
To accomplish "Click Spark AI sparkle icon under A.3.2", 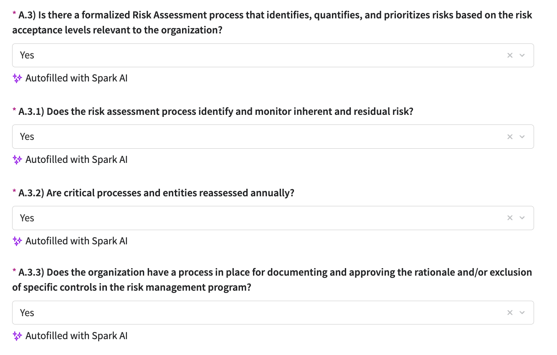I will 17,241.
